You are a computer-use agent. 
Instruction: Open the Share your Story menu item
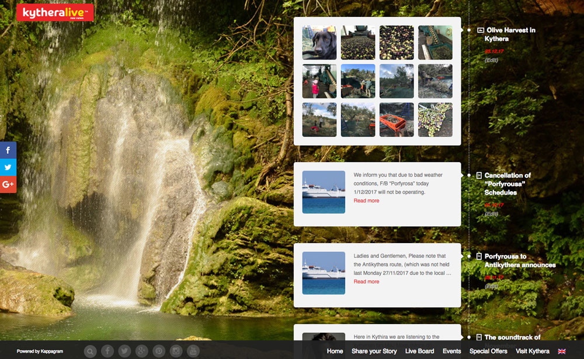coord(374,351)
